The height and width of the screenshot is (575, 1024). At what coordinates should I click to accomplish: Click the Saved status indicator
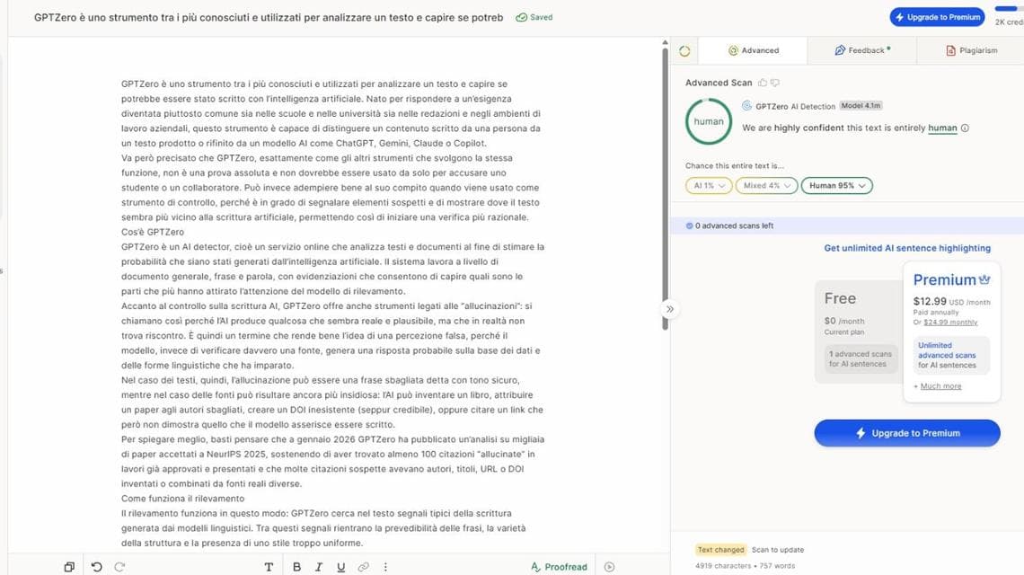tap(534, 18)
